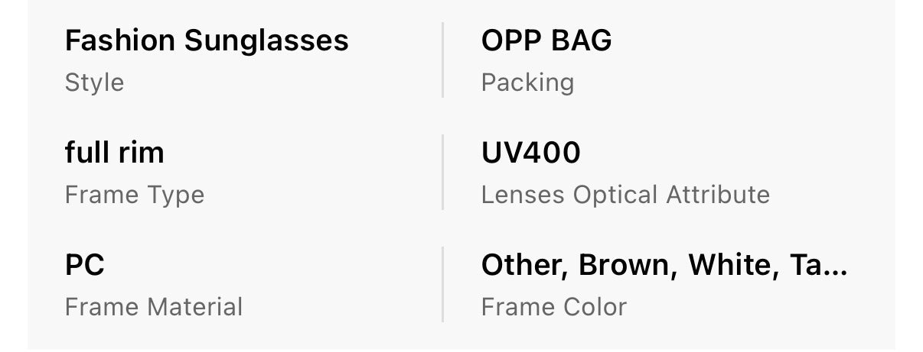923x352 pixels.
Task: Click the word "Other," in the color list
Action: pos(524,265)
